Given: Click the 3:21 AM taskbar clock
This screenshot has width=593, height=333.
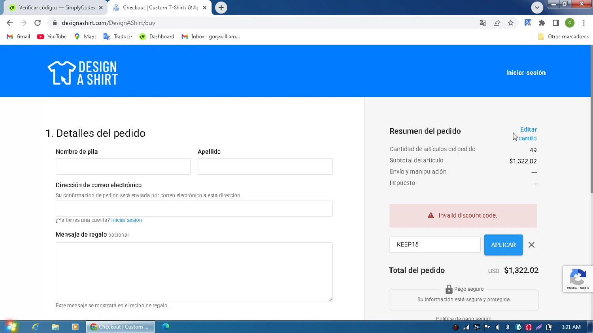Looking at the screenshot, I should (x=571, y=327).
